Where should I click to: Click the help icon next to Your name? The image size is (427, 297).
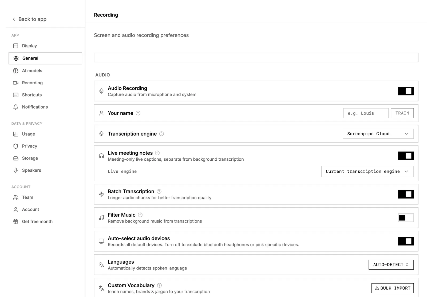(x=138, y=113)
